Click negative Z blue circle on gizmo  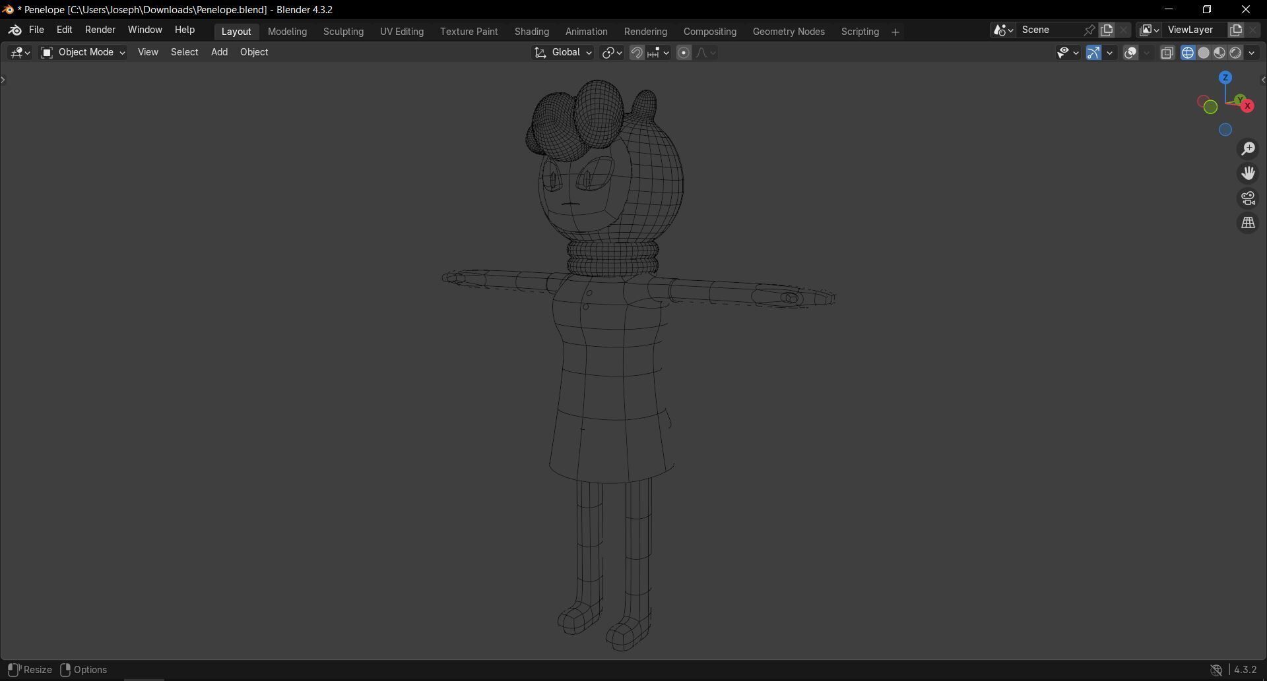coord(1225,130)
